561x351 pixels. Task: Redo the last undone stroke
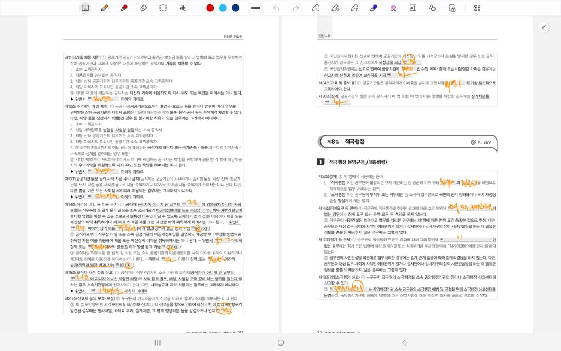click(296, 8)
